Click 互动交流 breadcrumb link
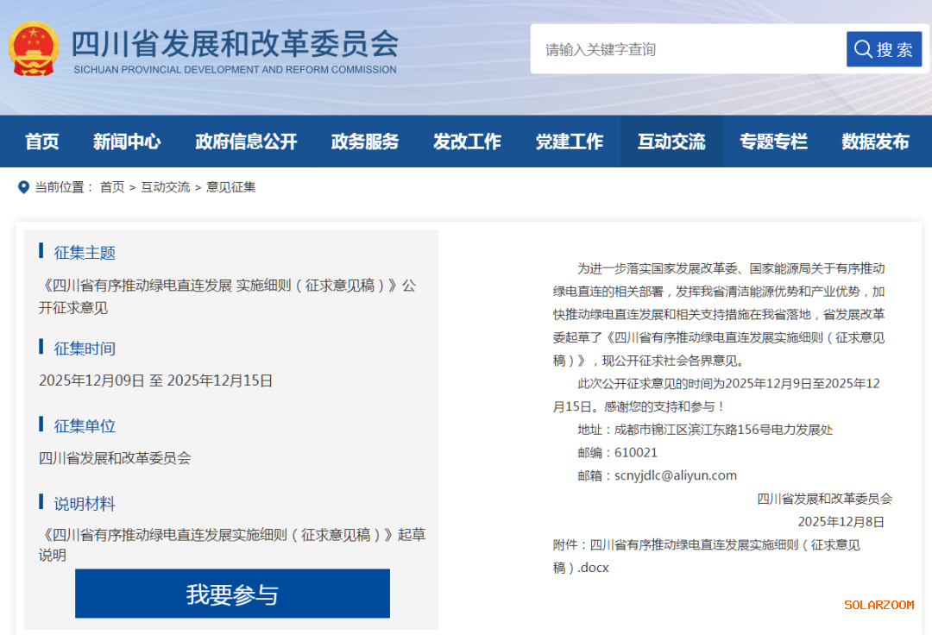Viewport: 932px width, 635px height. [166, 187]
